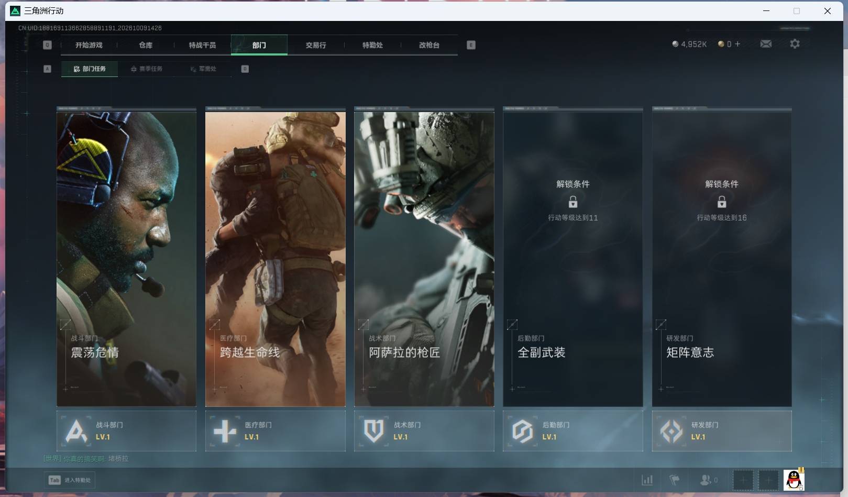Click the 研发部门 LV.1 badge
The height and width of the screenshot is (497, 848).
click(722, 431)
